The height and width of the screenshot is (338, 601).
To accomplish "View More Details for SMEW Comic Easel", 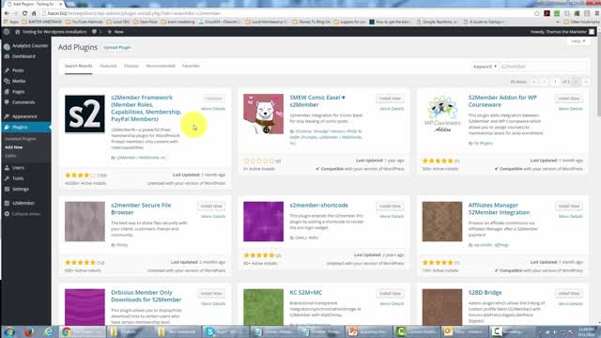I will (x=392, y=109).
